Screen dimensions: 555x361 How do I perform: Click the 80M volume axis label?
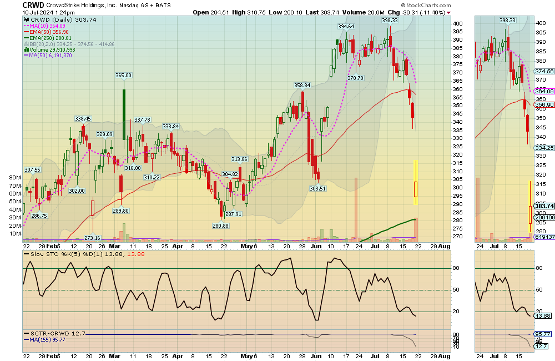pos(15,178)
